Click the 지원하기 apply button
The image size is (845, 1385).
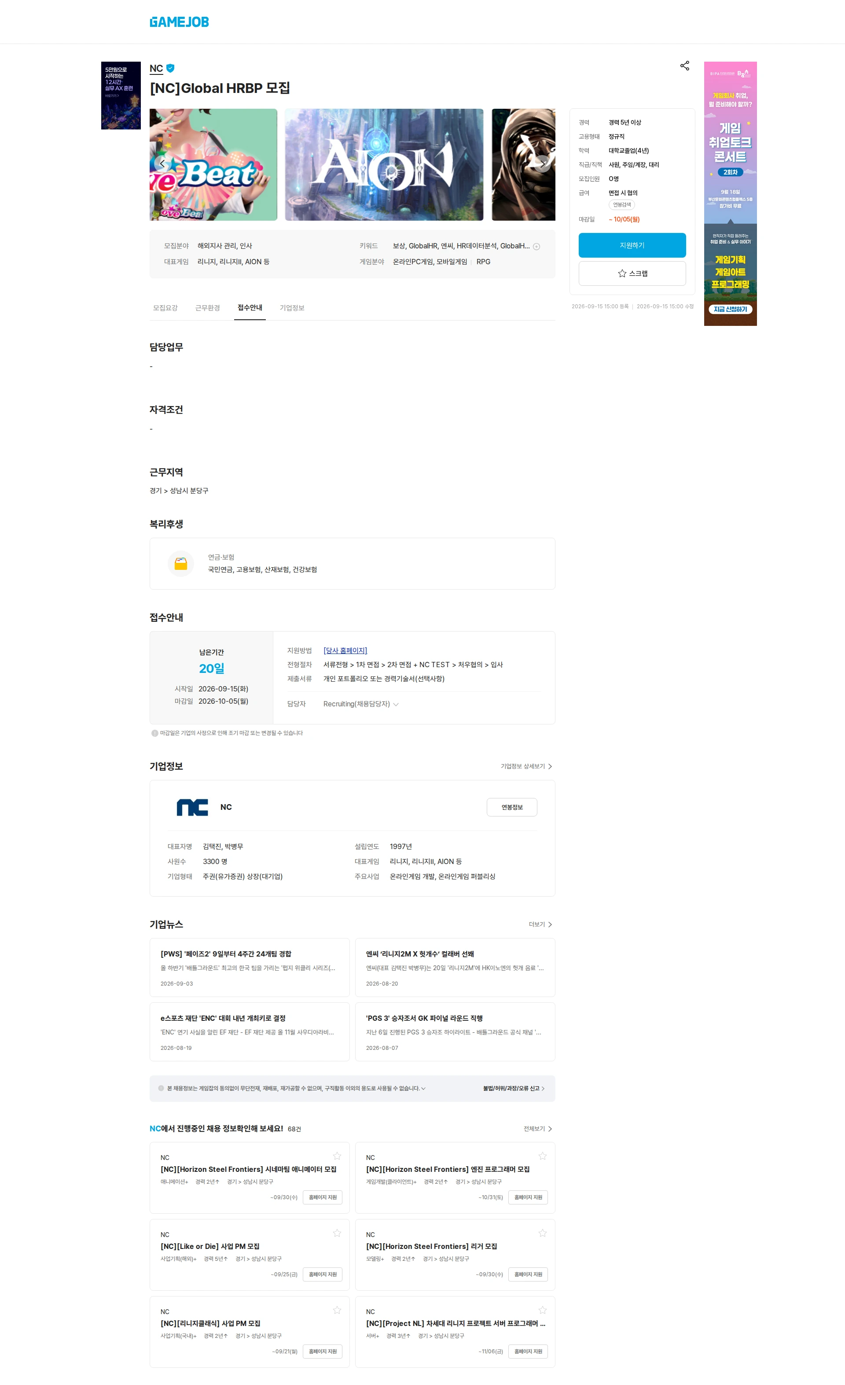tap(632, 245)
